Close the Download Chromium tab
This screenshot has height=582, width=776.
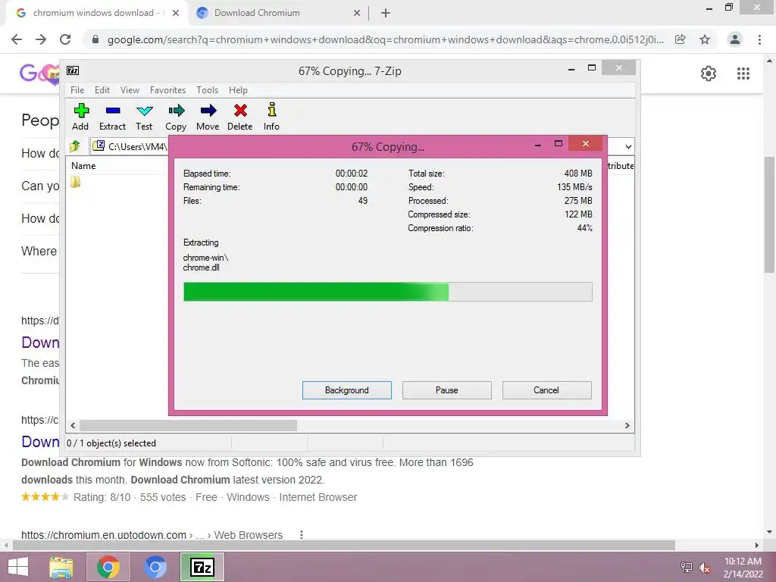(x=357, y=13)
